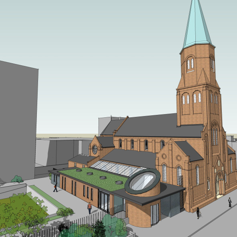Click the top belfry window on the tower front

[x=190, y=64]
